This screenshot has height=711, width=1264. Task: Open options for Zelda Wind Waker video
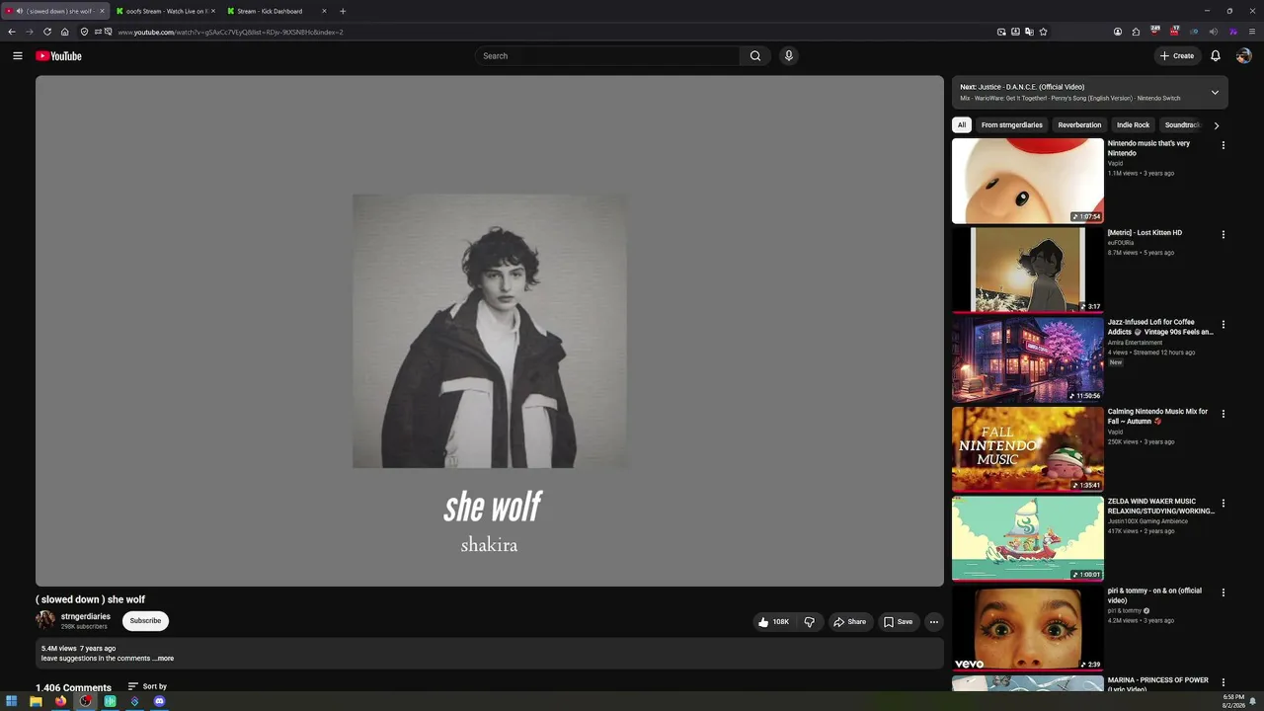(1223, 503)
